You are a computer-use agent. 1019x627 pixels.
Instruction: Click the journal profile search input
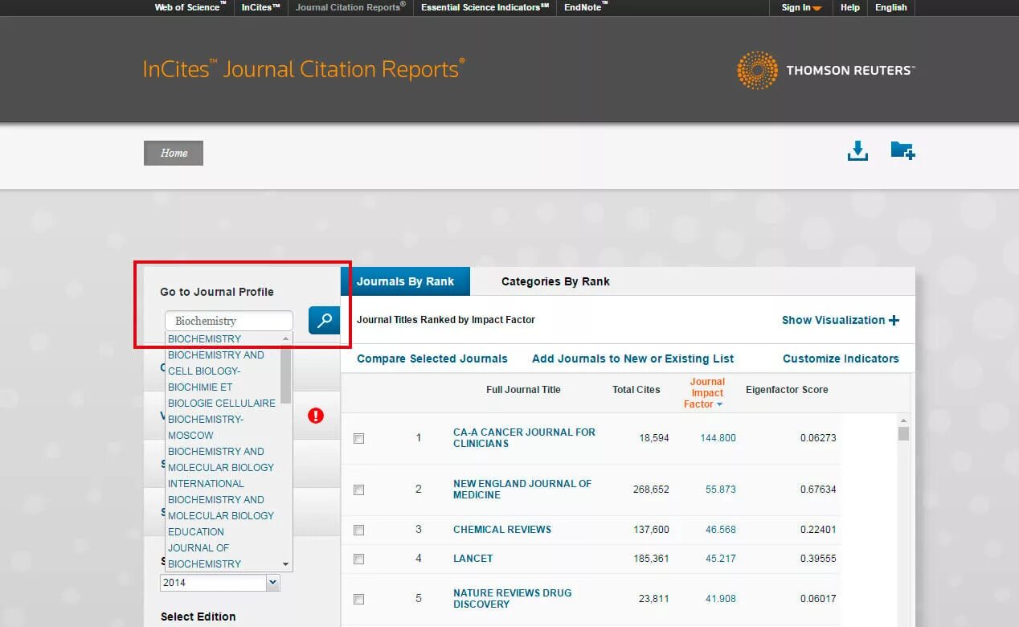coord(229,321)
